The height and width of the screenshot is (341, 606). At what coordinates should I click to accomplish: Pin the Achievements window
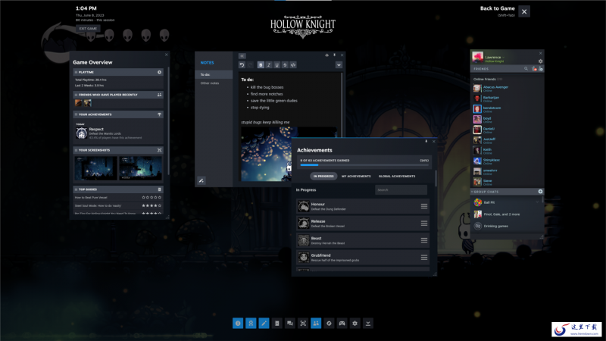[426, 142]
